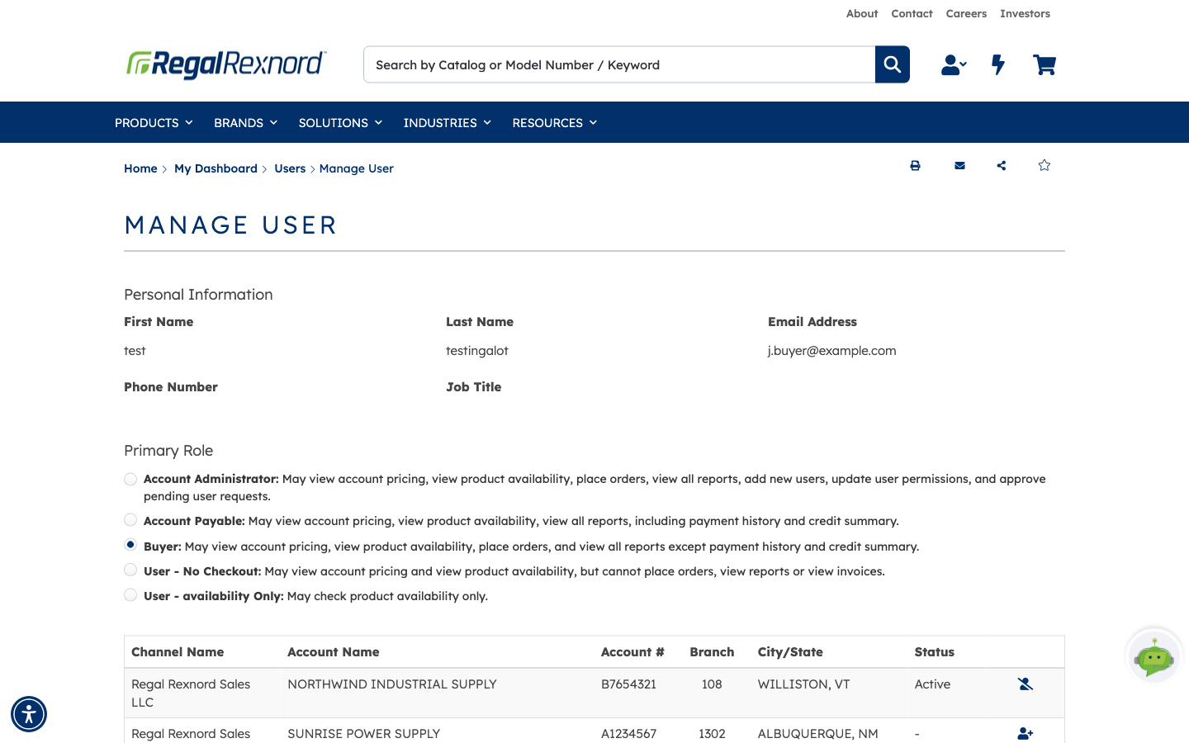Click the search magnifier button
Image resolution: width=1189 pixels, height=743 pixels.
click(893, 64)
